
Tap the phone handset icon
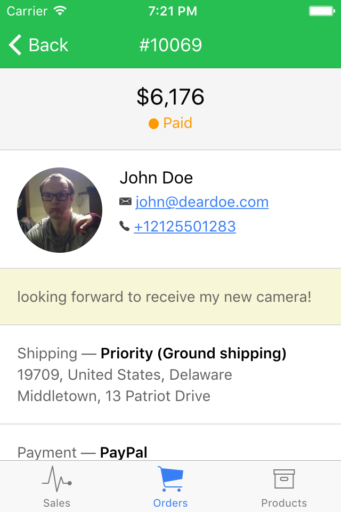click(124, 226)
